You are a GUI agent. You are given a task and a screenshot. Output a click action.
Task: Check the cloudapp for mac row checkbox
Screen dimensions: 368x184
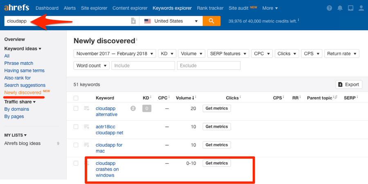[76, 145]
